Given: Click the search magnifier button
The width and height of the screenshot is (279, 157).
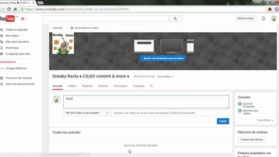Looking at the screenshot, I should pyautogui.click(x=175, y=18).
